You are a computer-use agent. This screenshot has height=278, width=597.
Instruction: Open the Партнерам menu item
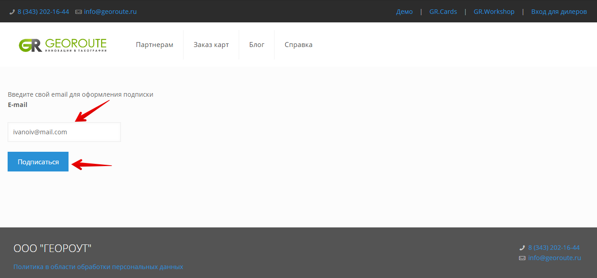155,45
